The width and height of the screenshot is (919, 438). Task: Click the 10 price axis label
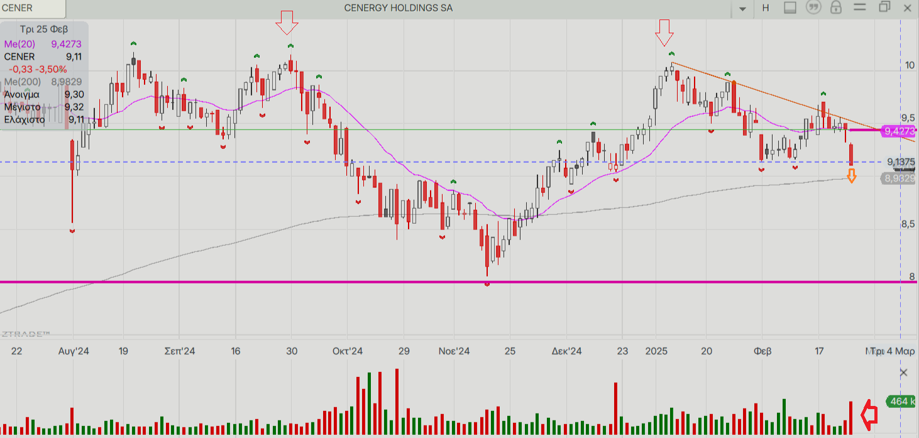(909, 65)
